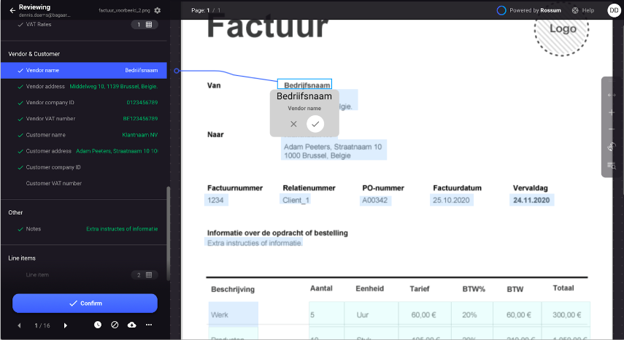The image size is (624, 340).
Task: Select the Notes field row
Action: (x=84, y=229)
